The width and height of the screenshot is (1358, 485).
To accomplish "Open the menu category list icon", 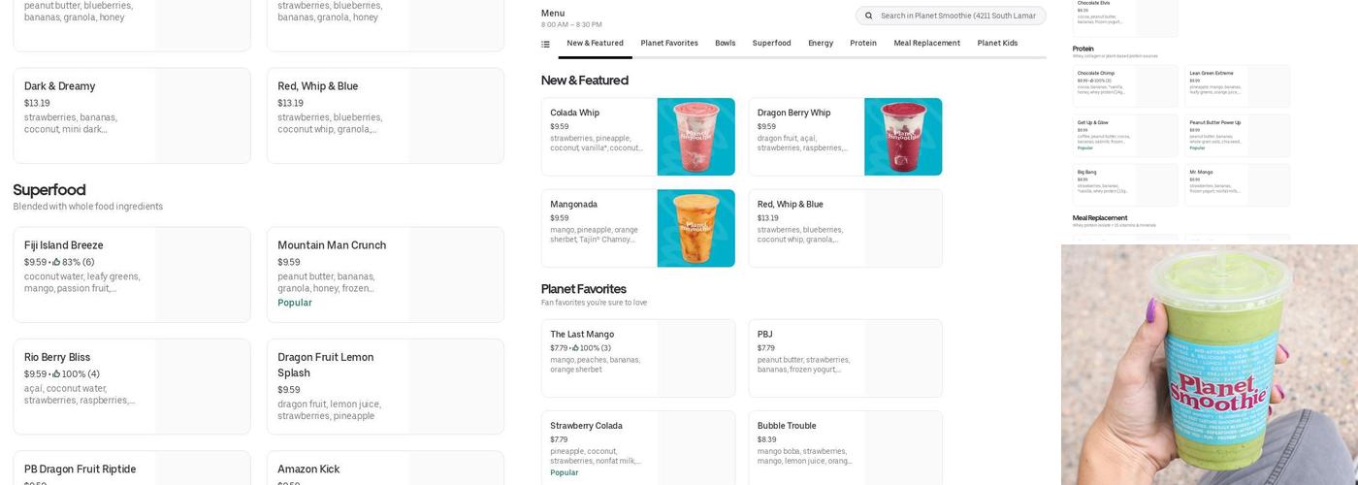I will coord(545,44).
